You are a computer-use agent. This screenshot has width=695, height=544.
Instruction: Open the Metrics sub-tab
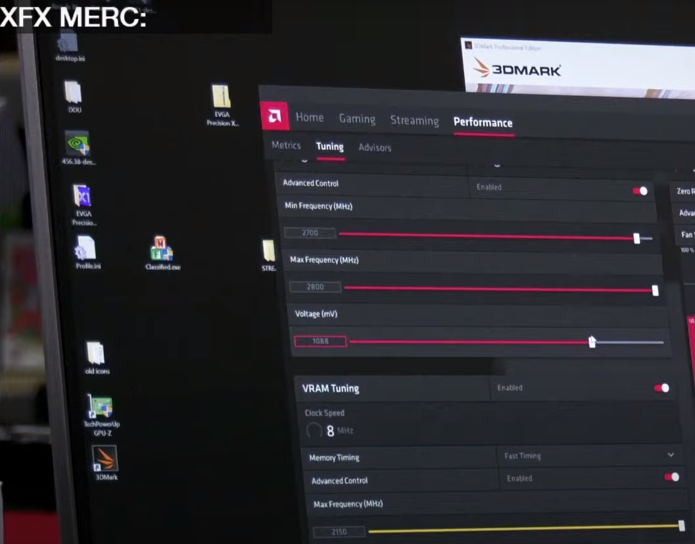[286, 145]
